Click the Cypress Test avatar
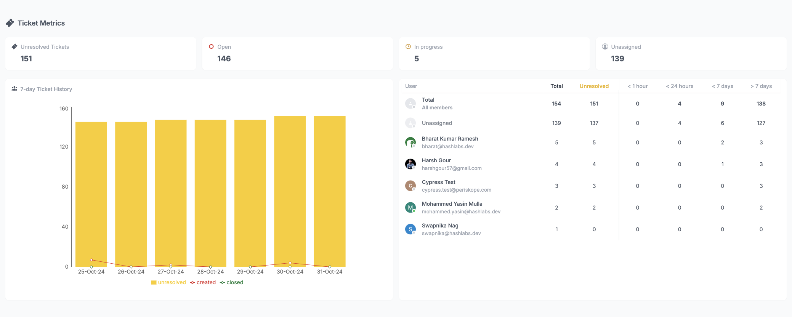The image size is (792, 317). point(410,186)
